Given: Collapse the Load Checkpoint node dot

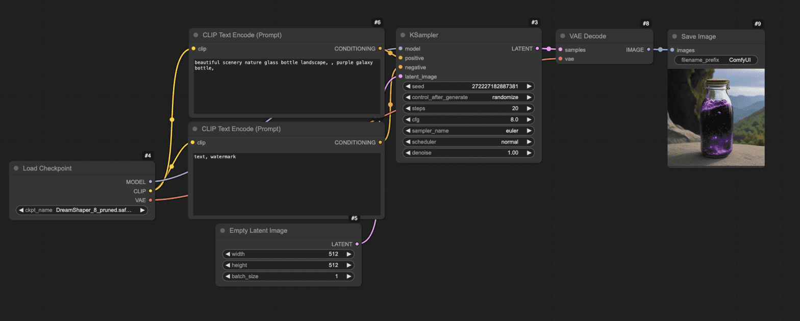Looking at the screenshot, I should tap(16, 168).
